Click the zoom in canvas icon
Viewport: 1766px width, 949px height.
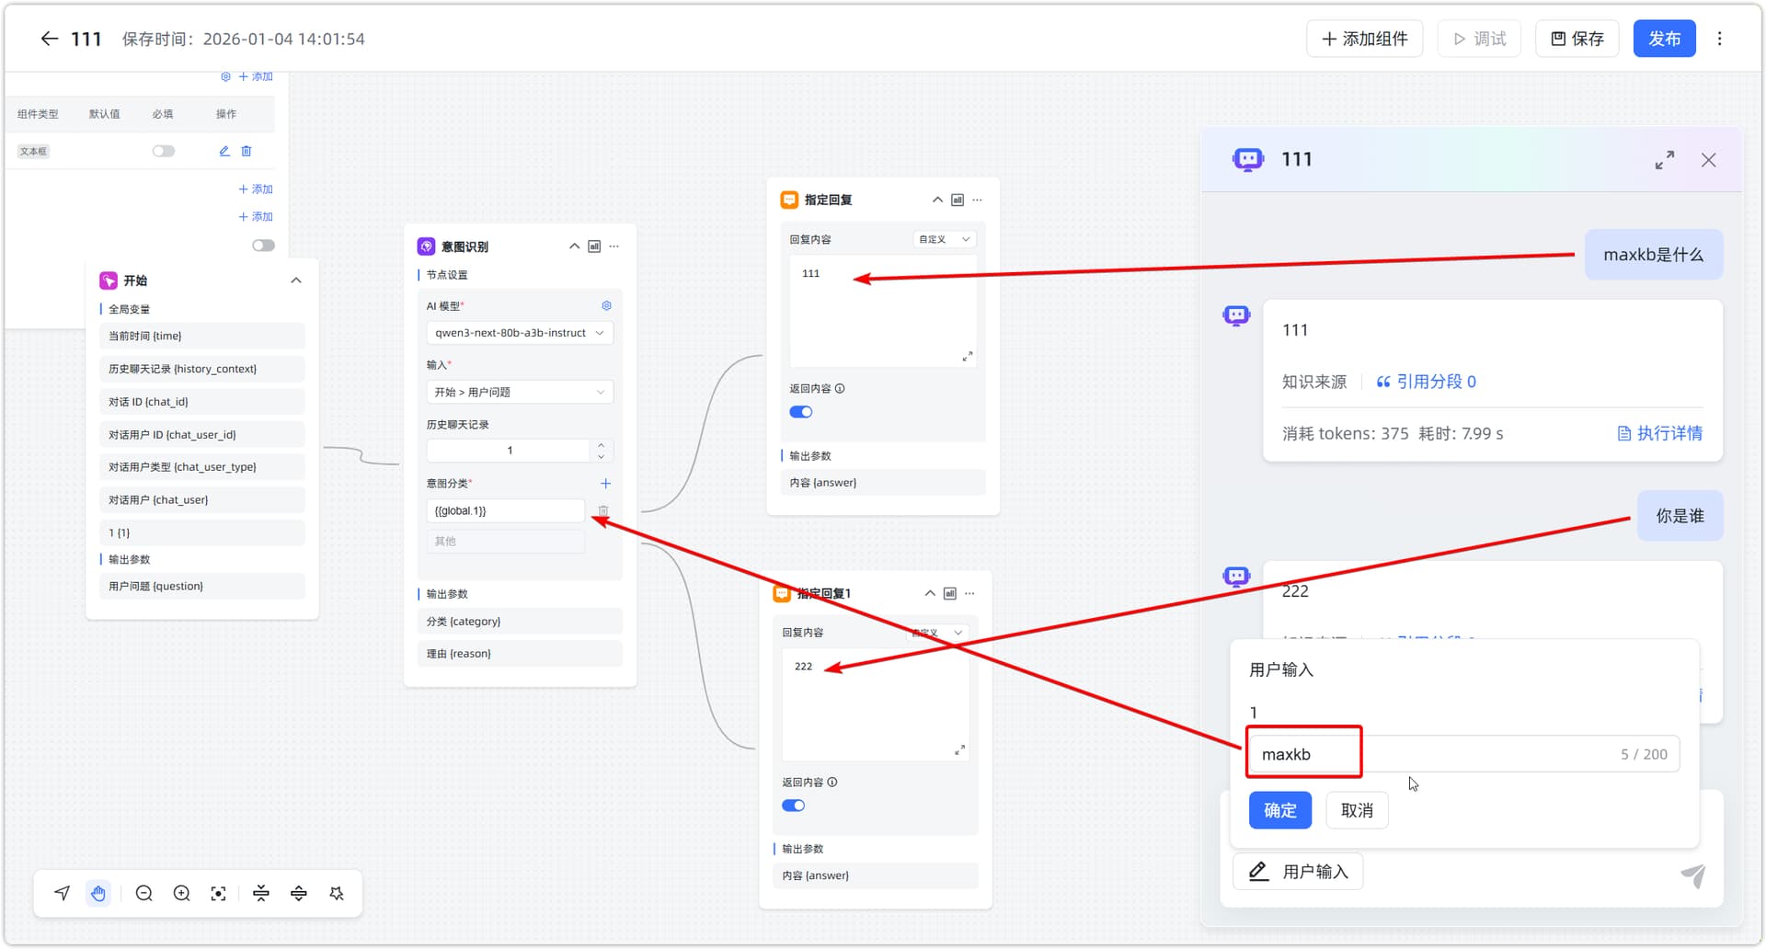point(182,894)
